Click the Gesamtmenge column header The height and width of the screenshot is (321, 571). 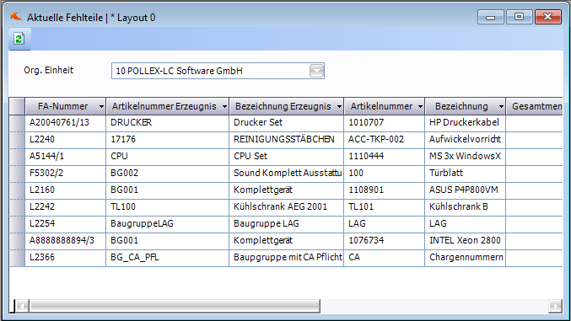point(535,106)
